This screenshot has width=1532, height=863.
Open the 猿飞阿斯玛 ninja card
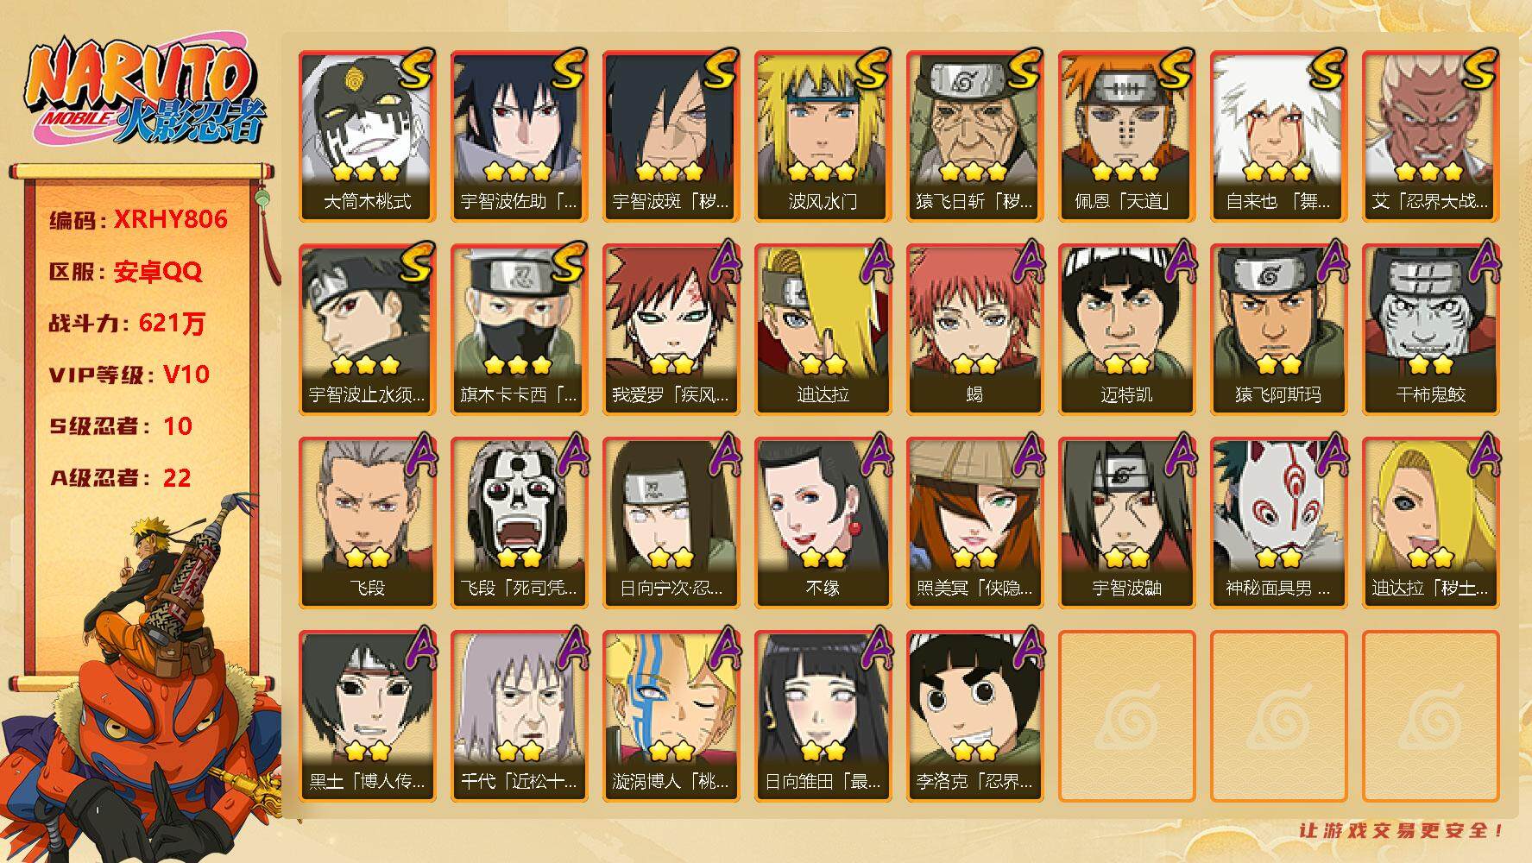(x=1278, y=330)
